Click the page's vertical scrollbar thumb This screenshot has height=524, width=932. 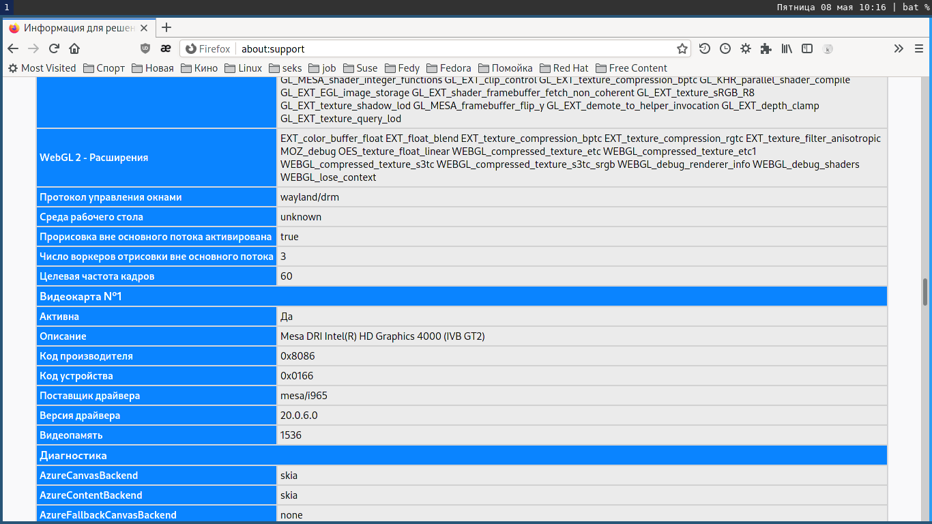(926, 291)
